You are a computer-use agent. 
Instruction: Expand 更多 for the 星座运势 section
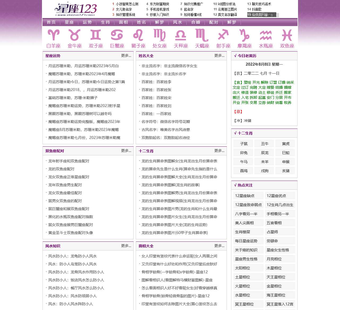click(126, 56)
